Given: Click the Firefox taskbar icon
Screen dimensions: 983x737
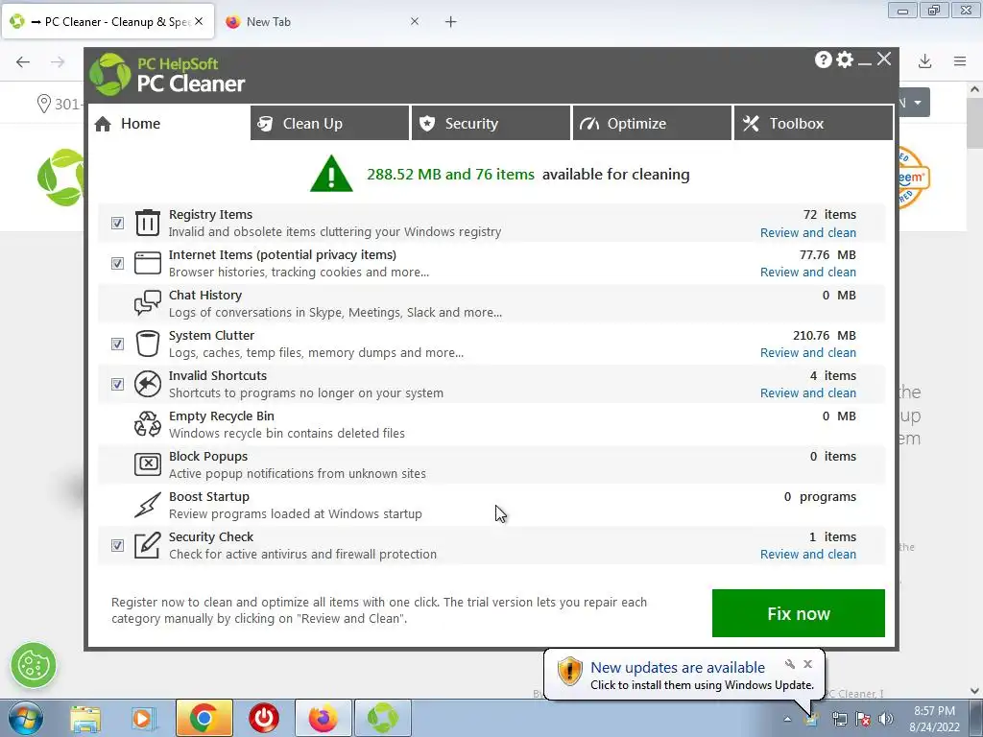Looking at the screenshot, I should [x=323, y=718].
